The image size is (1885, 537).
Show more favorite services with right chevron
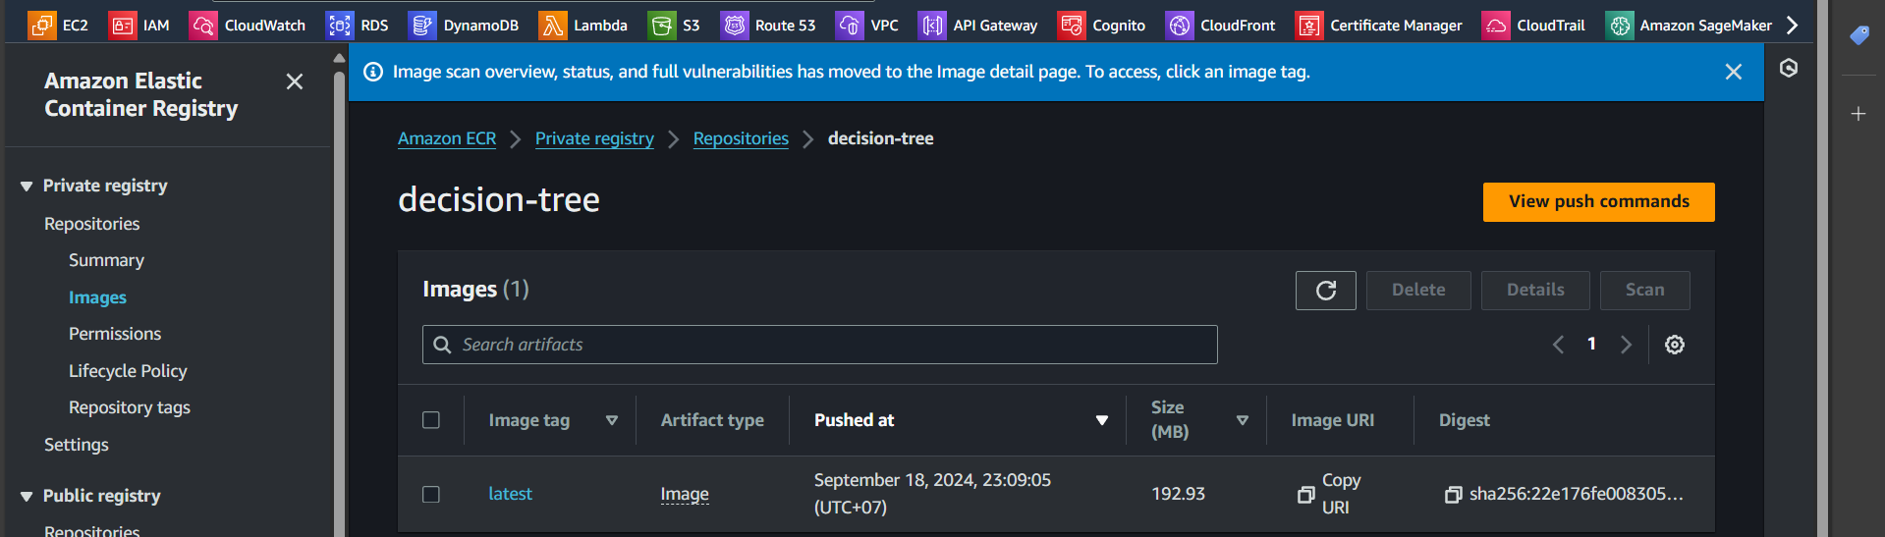point(1793,25)
